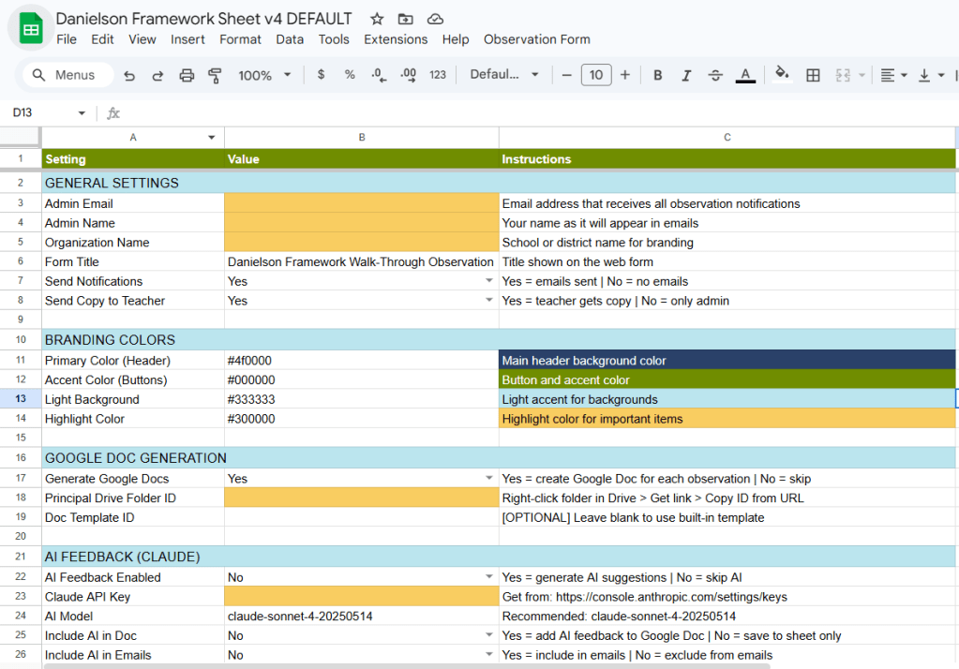Click the move to folder icon
The width and height of the screenshot is (959, 669).
(405, 19)
